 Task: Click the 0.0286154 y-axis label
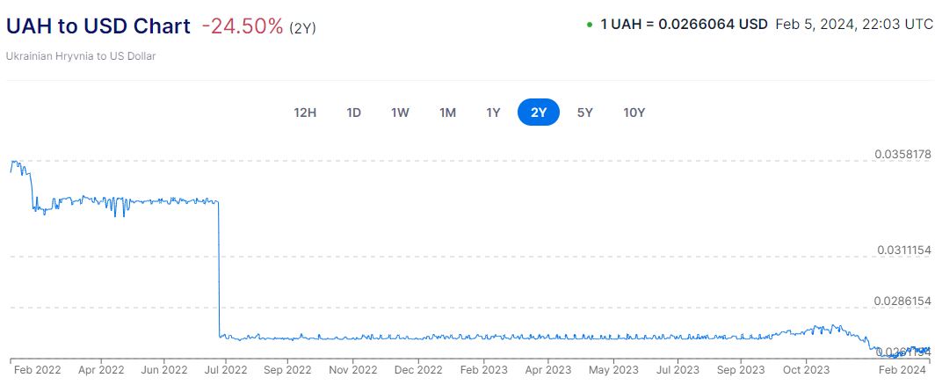pyautogui.click(x=902, y=301)
